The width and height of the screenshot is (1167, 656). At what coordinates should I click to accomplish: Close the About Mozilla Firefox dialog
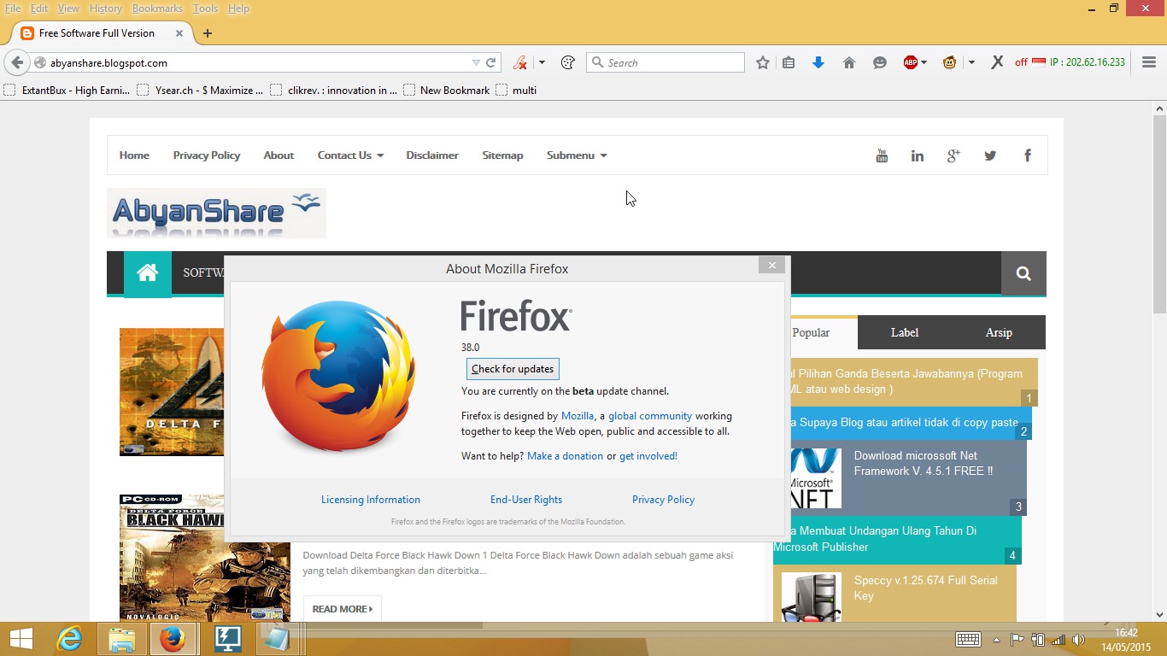pos(771,265)
